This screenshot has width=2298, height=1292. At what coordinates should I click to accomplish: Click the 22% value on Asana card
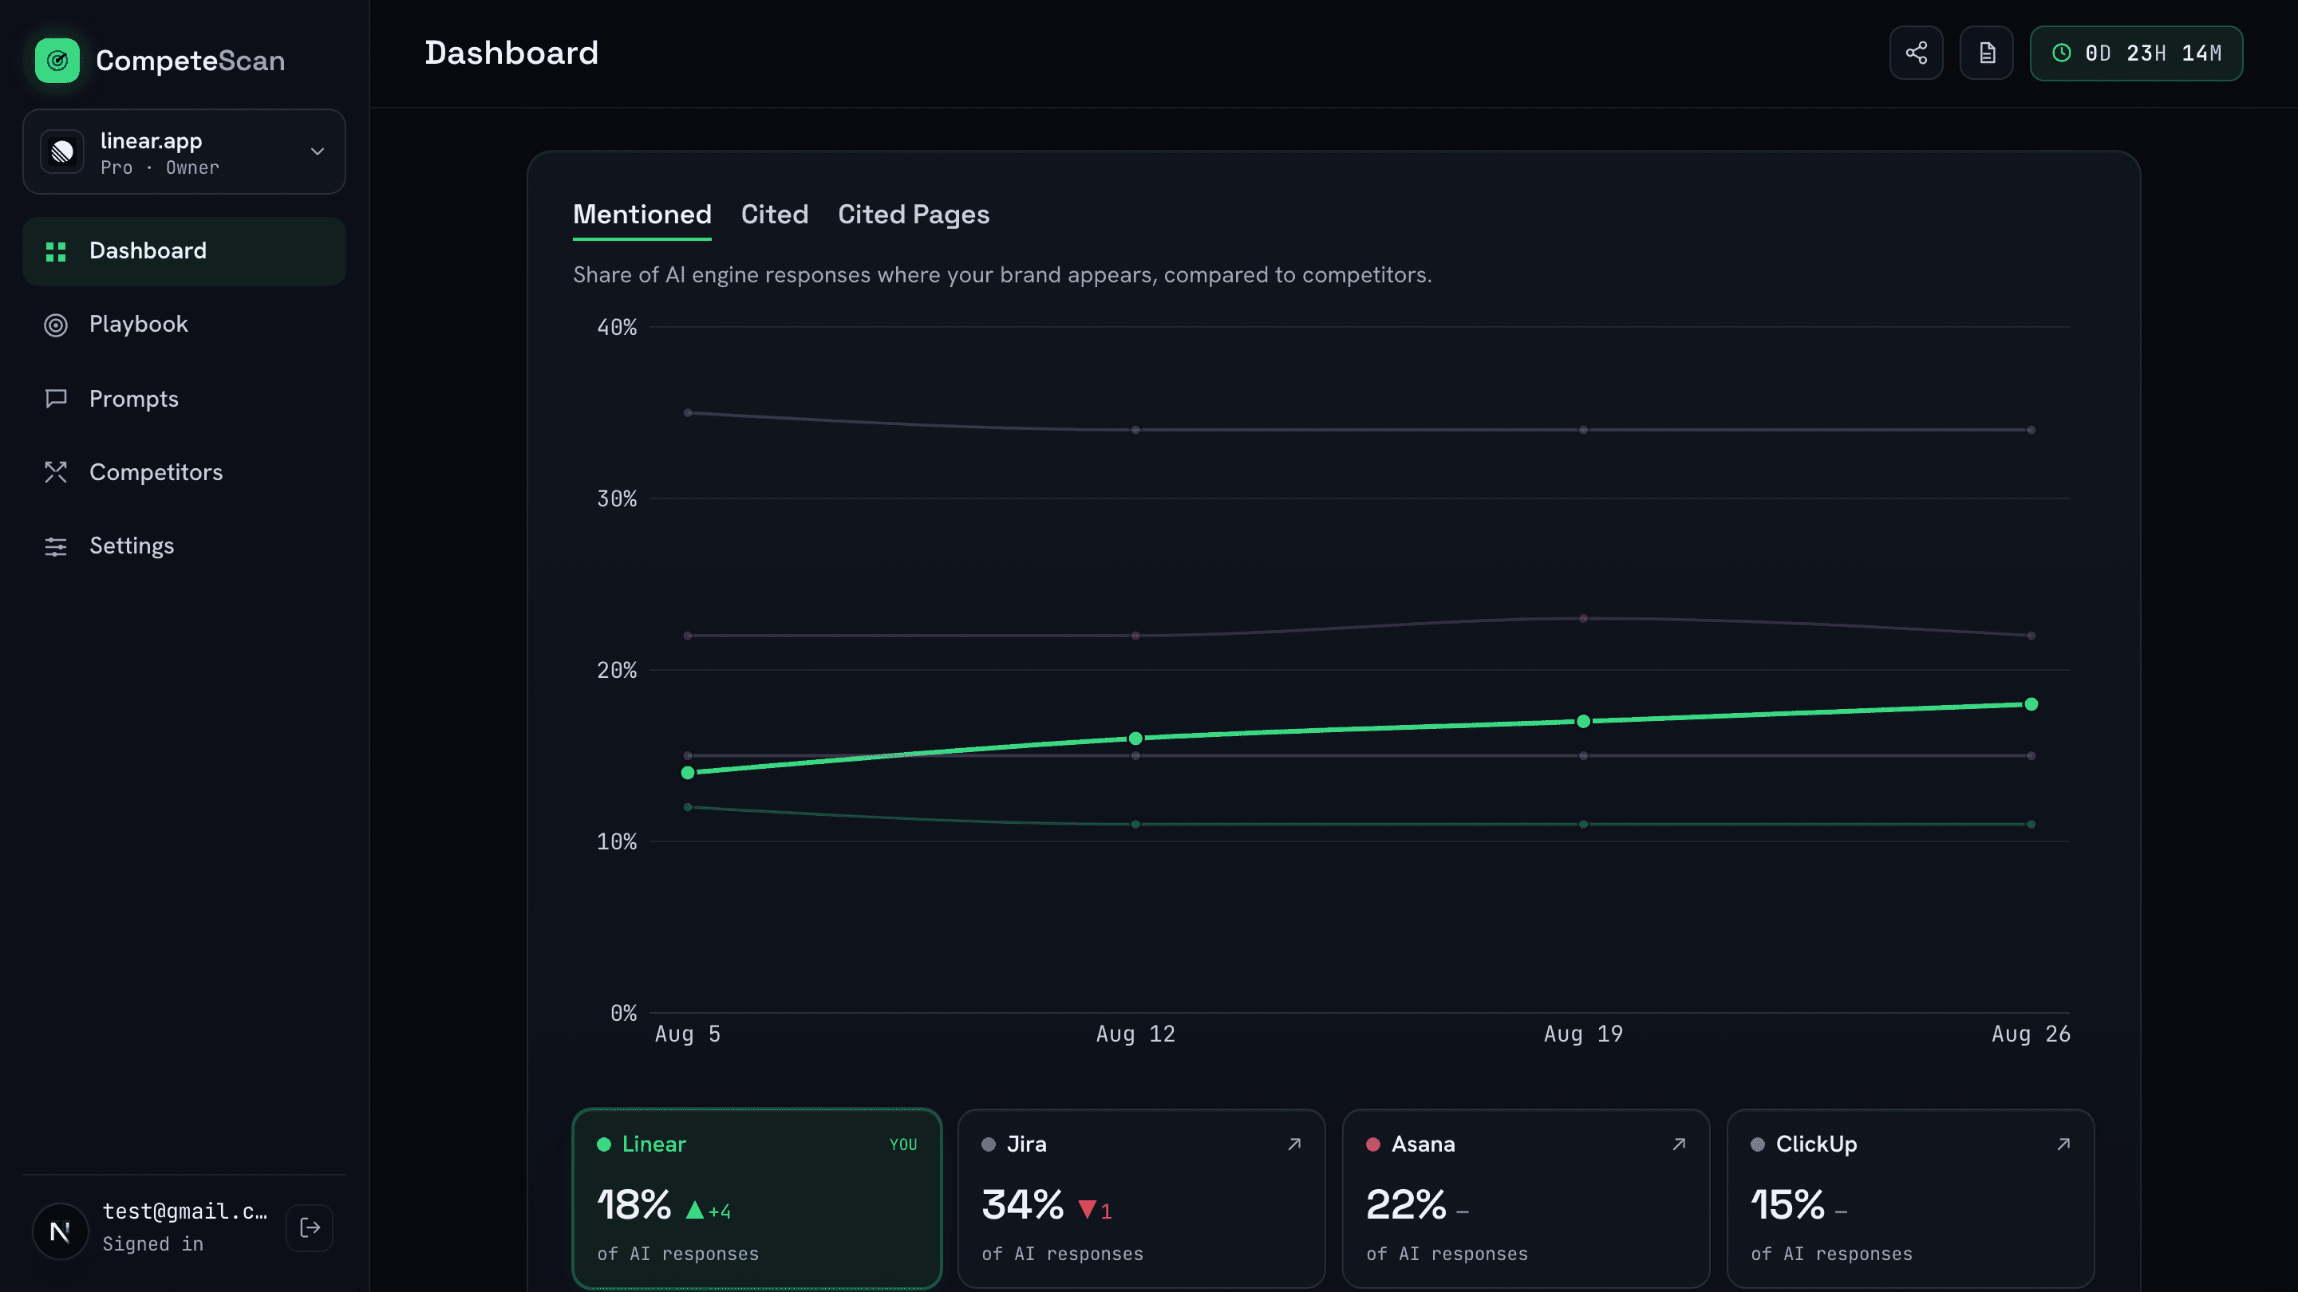pos(1406,1206)
